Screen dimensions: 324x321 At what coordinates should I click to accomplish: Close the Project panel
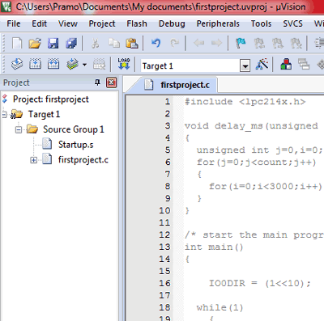[112, 82]
